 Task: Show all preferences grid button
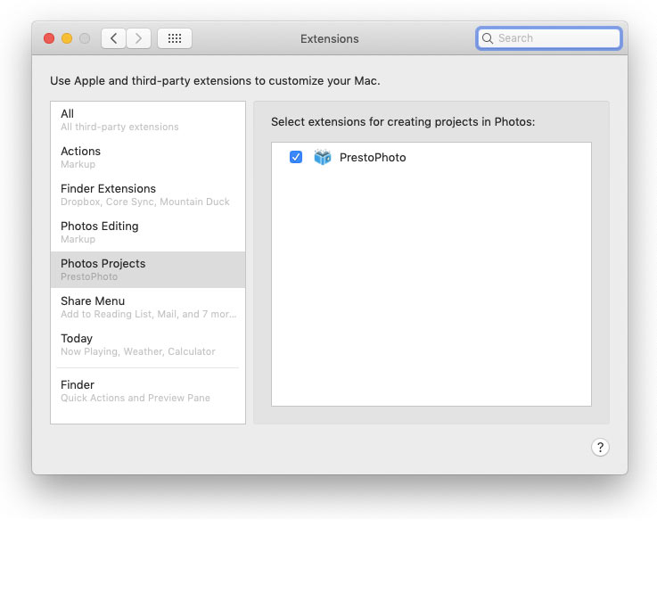click(x=175, y=38)
